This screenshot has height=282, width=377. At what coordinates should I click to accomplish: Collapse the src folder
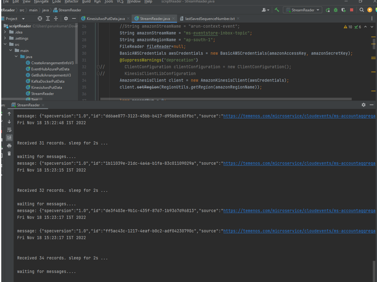(x=5, y=44)
